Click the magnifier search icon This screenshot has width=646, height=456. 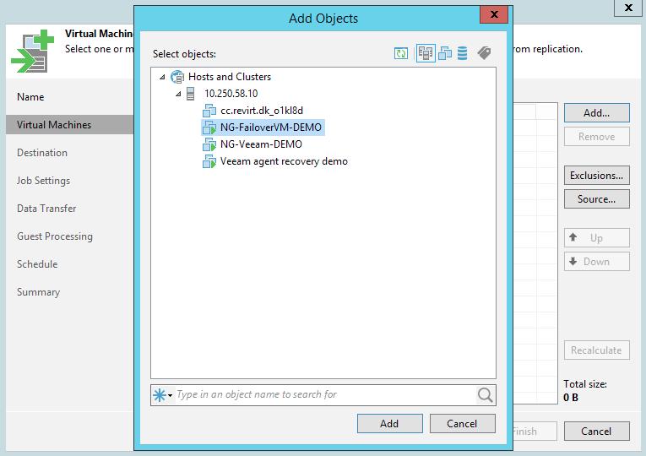click(x=485, y=394)
